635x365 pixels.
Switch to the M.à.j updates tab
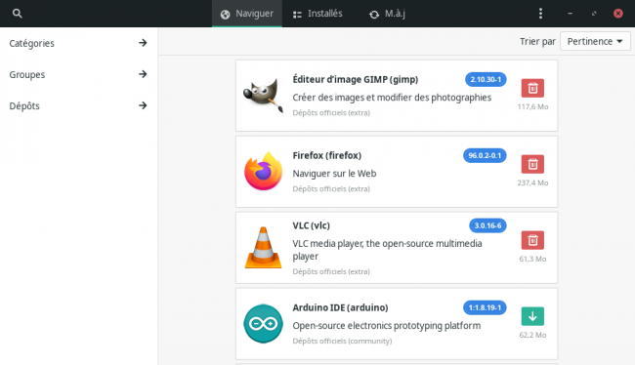click(387, 14)
